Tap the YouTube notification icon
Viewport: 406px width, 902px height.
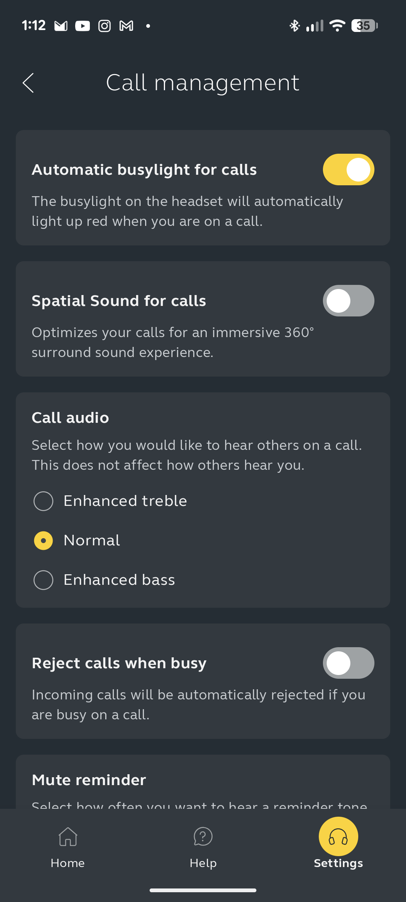pyautogui.click(x=82, y=26)
